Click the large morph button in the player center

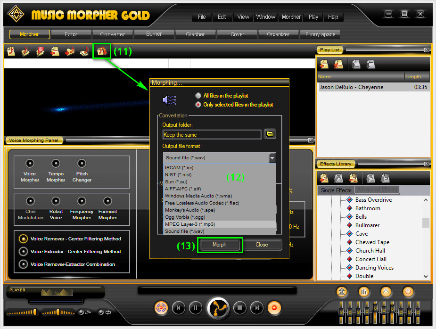point(219,308)
